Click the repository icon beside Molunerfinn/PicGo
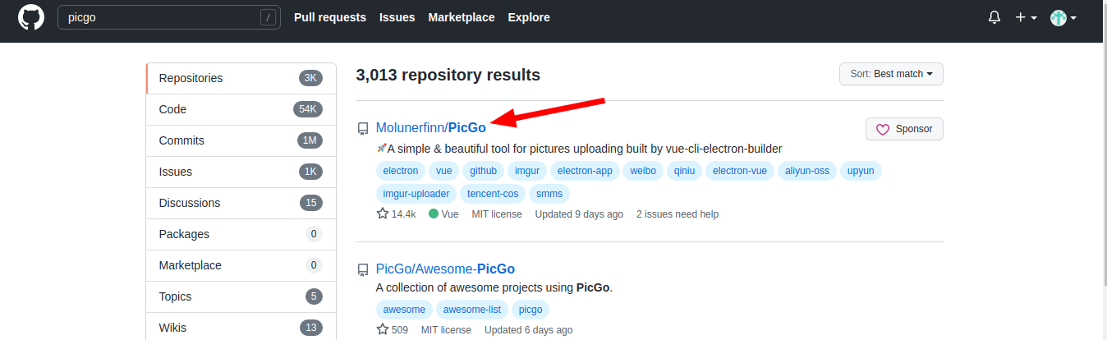Screen dimensions: 1107x340 coord(362,128)
